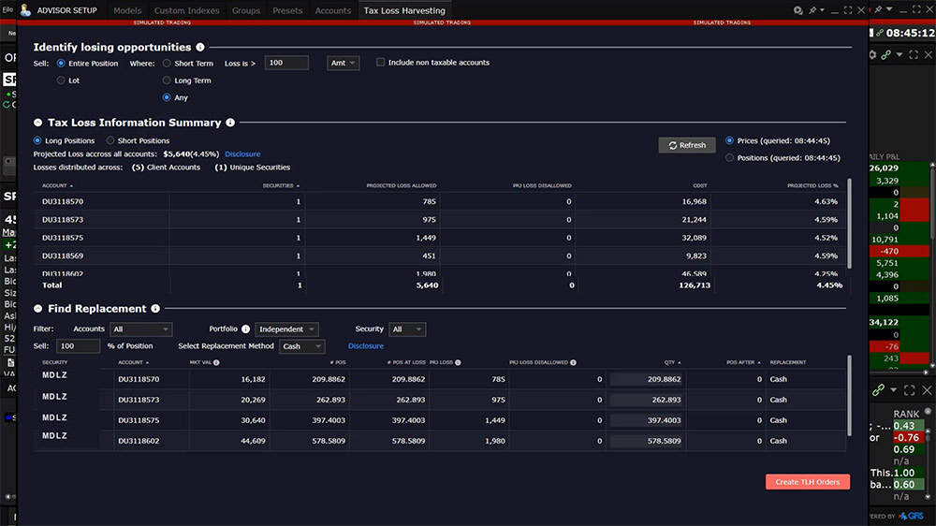Open the Portfolio Independent dropdown
936x526 pixels.
click(x=286, y=329)
